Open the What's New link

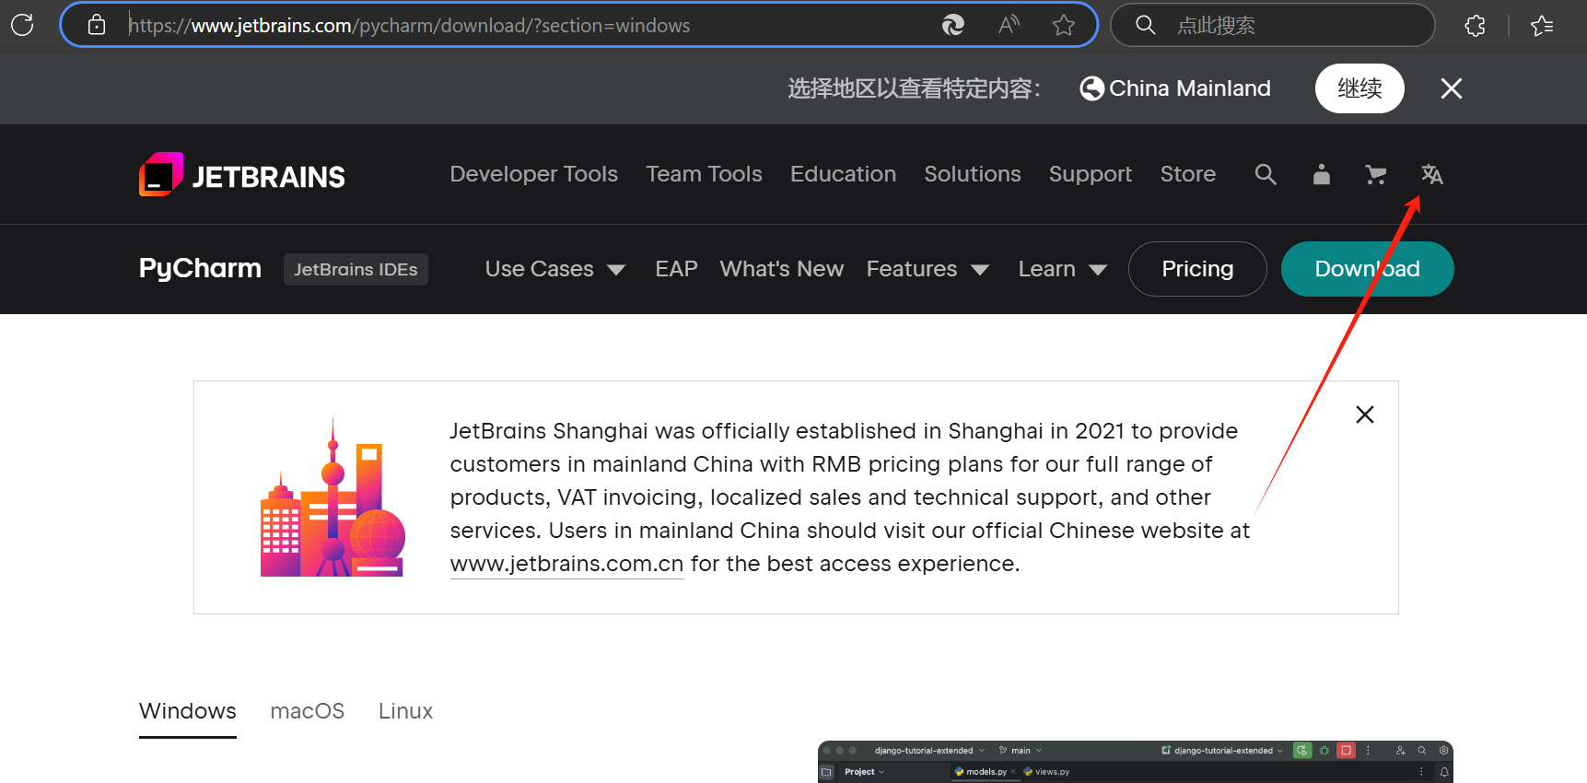(782, 269)
